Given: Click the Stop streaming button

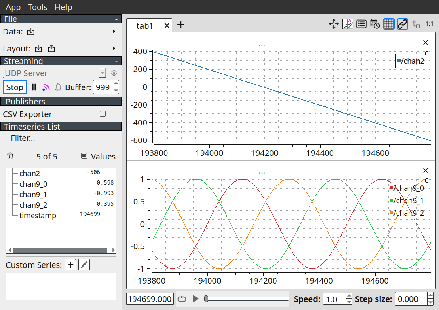Looking at the screenshot, I should point(15,87).
